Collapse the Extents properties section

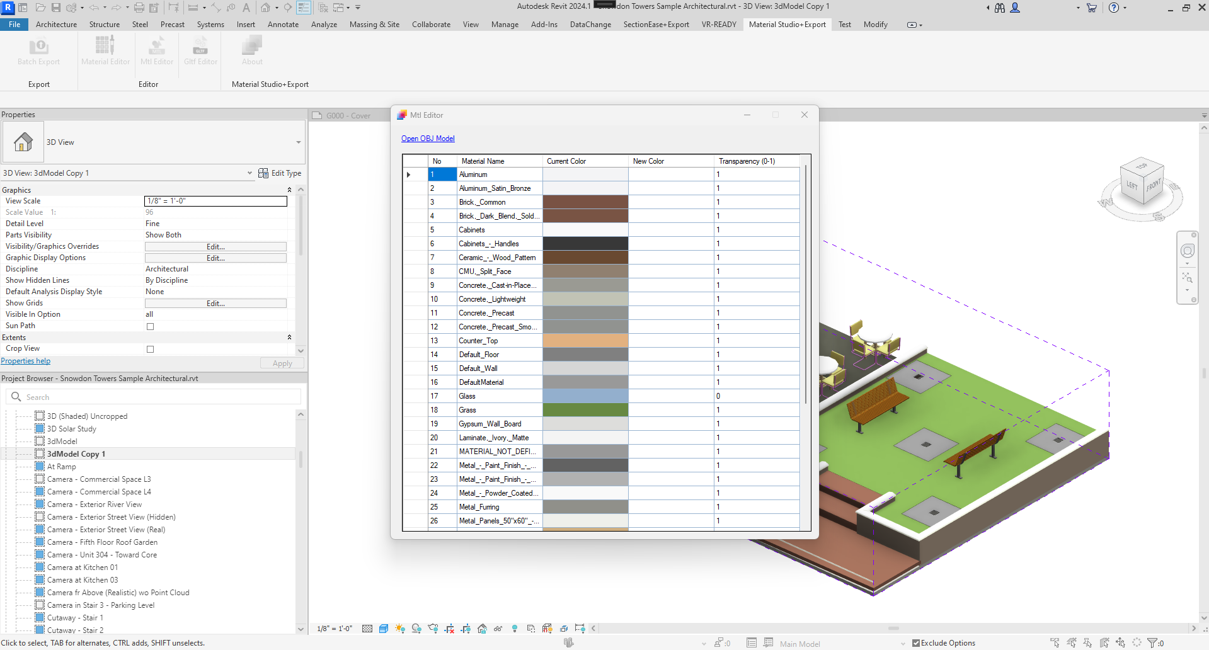click(x=289, y=338)
